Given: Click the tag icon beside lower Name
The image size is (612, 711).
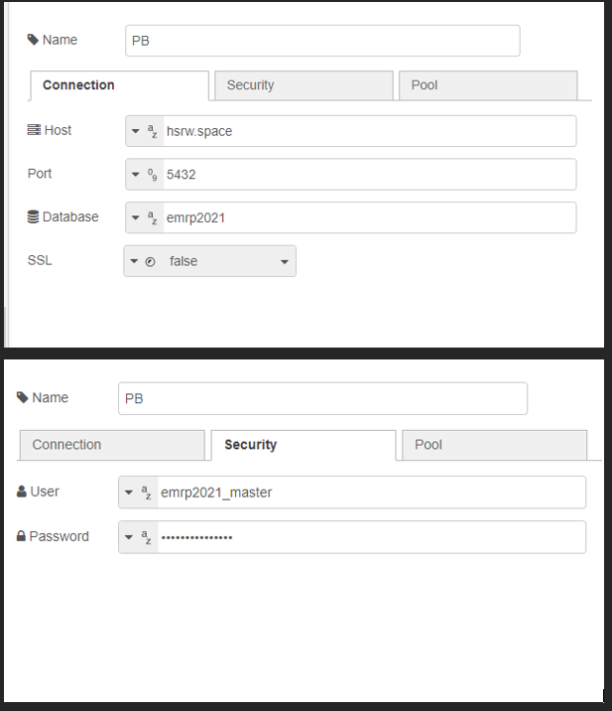Looking at the screenshot, I should pyautogui.click(x=23, y=397).
